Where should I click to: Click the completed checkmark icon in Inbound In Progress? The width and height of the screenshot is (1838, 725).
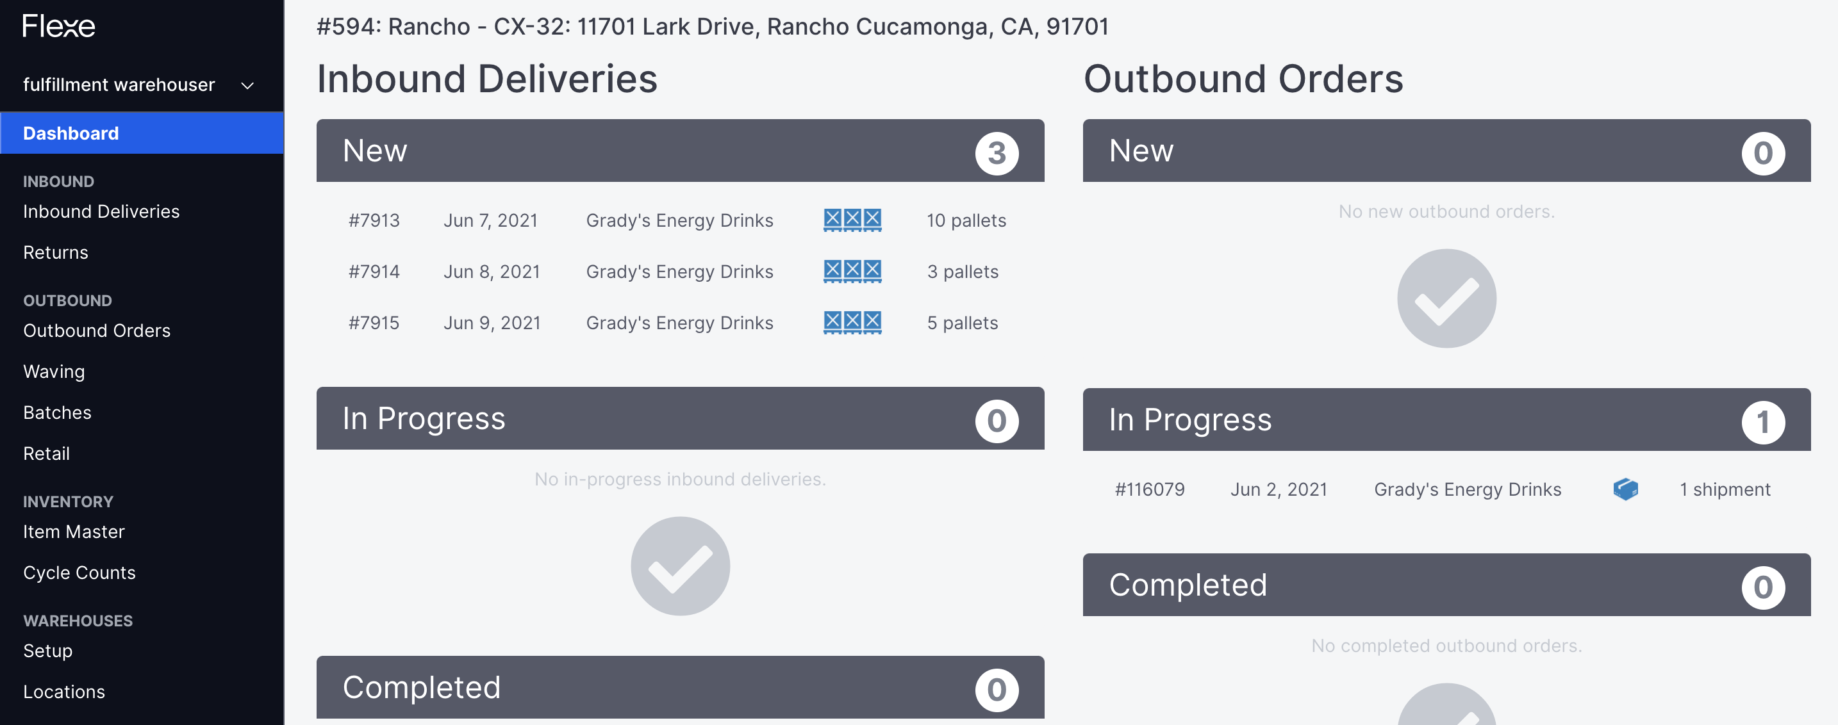pyautogui.click(x=681, y=566)
